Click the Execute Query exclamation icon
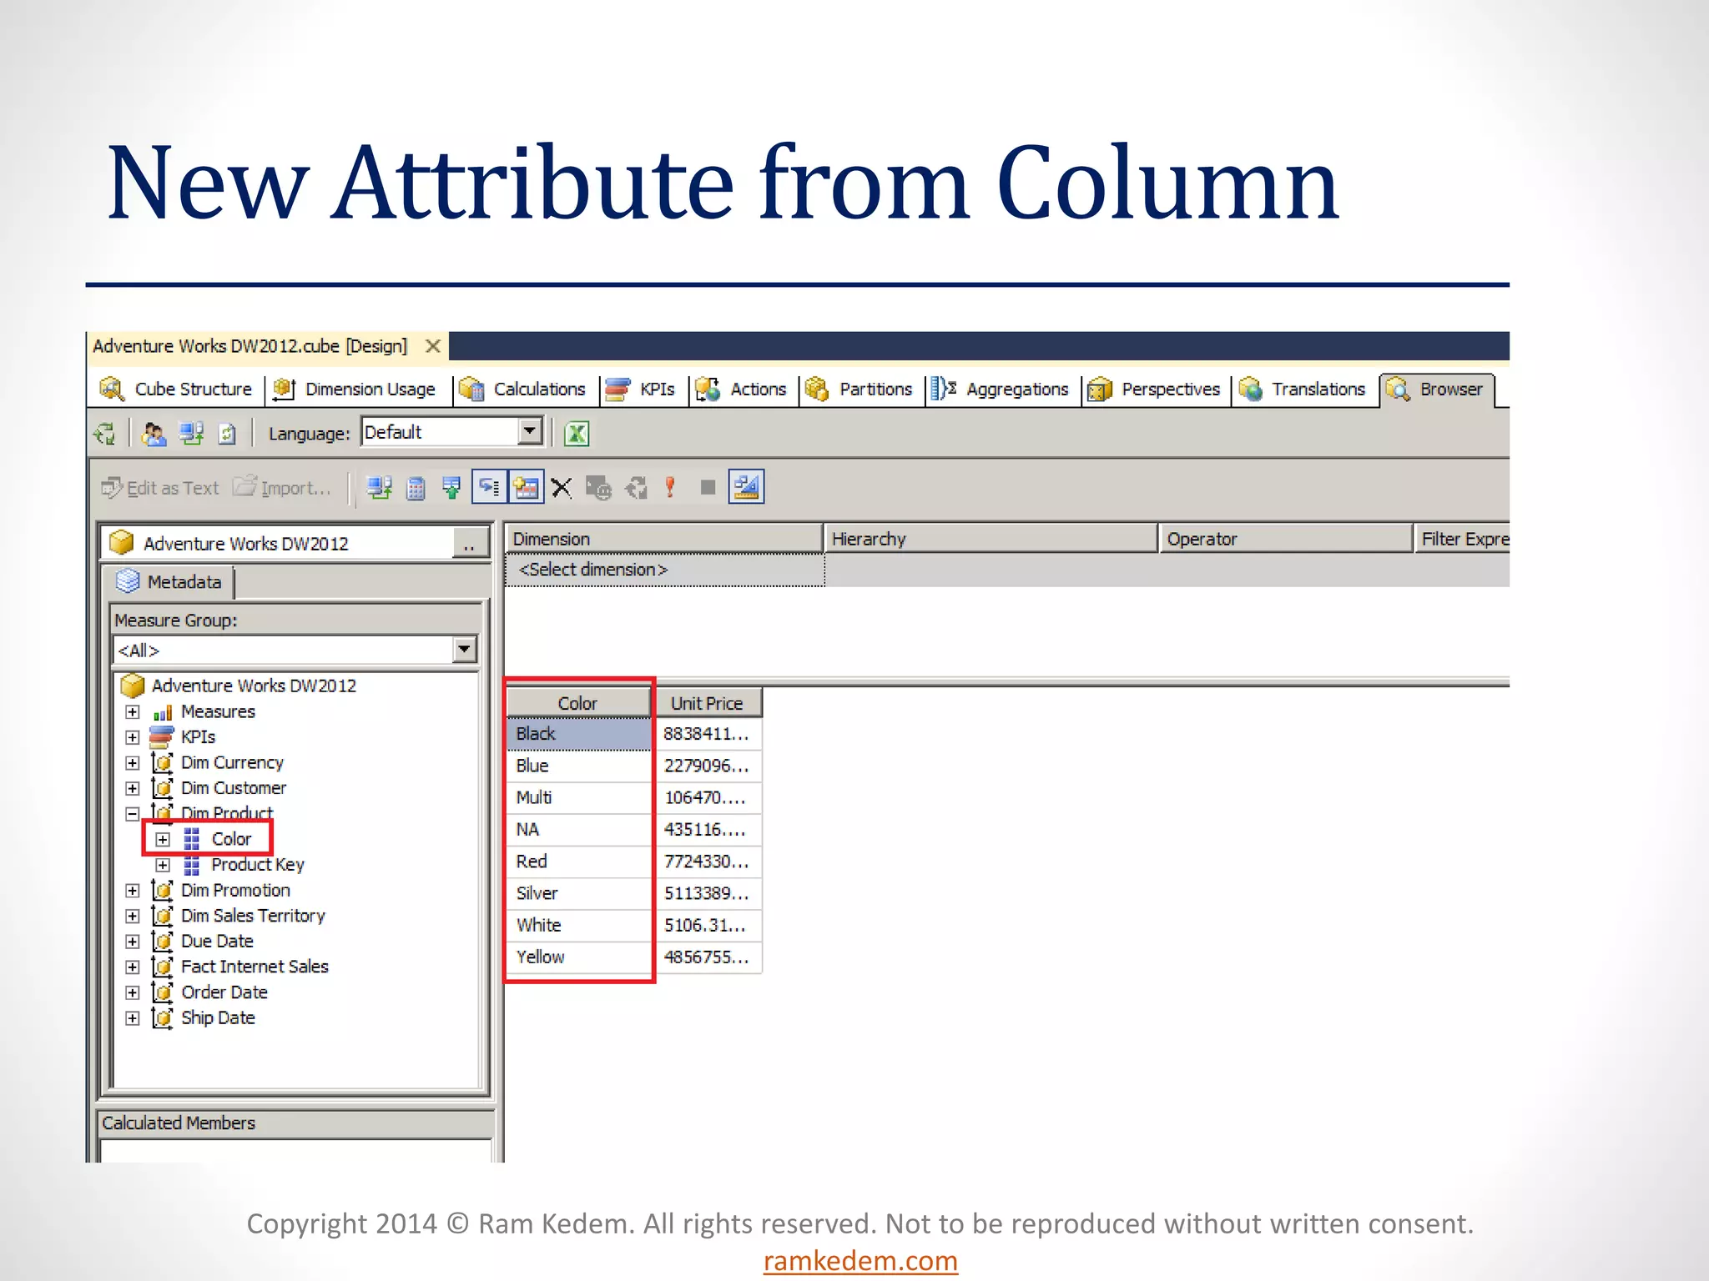The width and height of the screenshot is (1709, 1281). point(670,488)
